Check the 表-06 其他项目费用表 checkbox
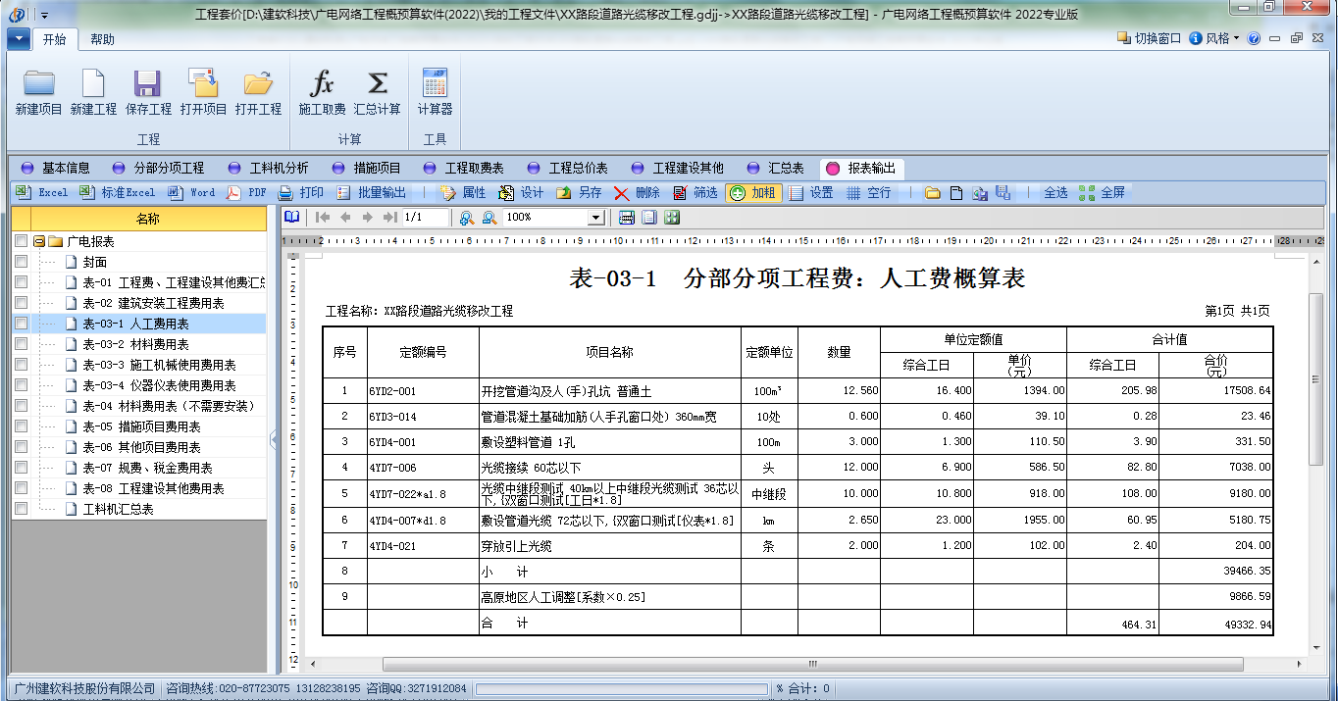 [21, 447]
